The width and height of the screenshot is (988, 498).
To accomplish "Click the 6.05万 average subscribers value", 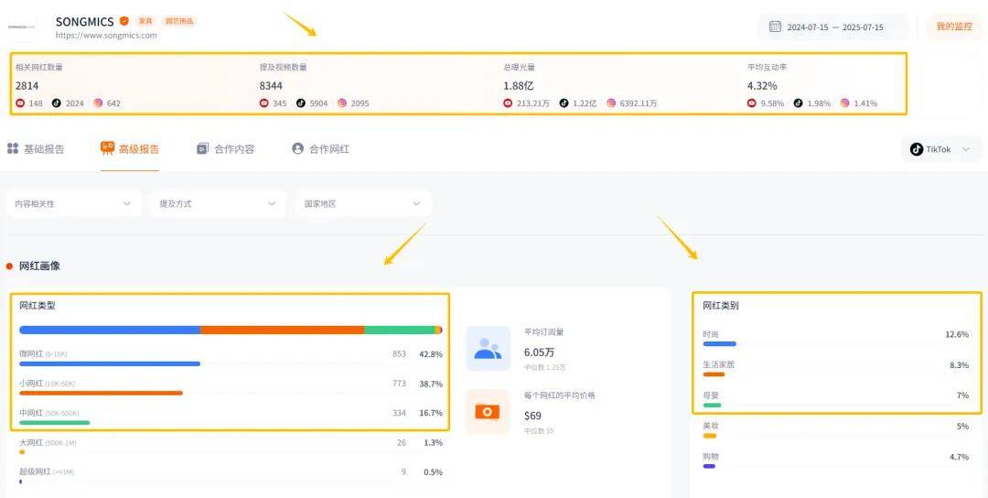I will 540,352.
